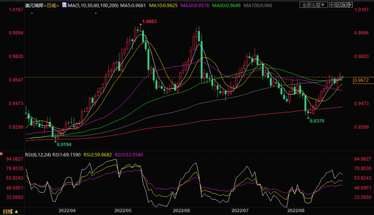Open the 全部主题 dropdown

313,5
